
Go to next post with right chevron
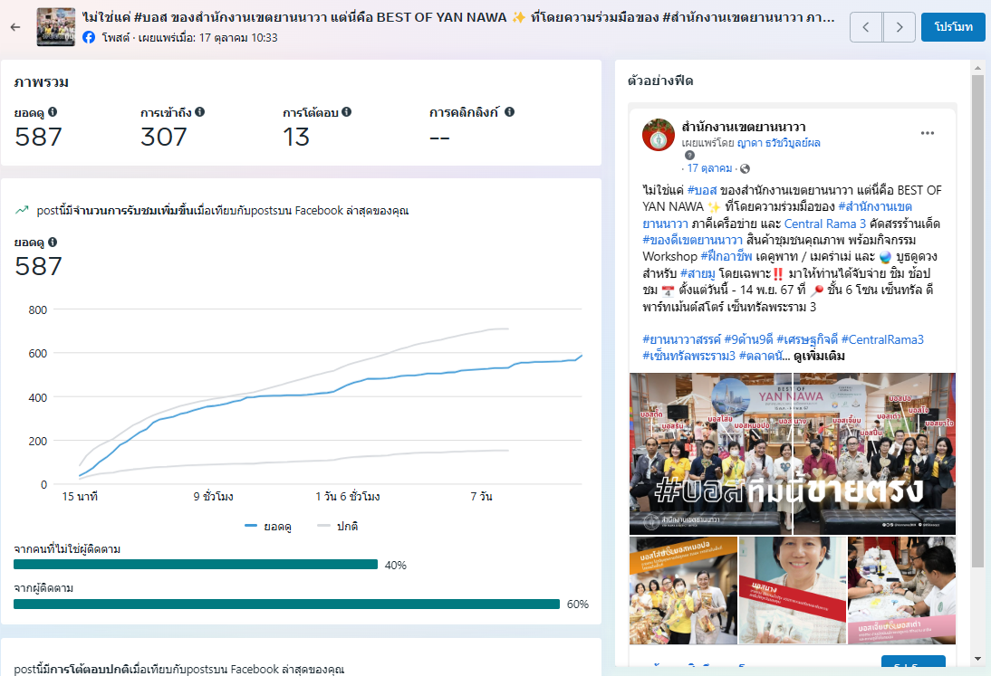point(899,27)
